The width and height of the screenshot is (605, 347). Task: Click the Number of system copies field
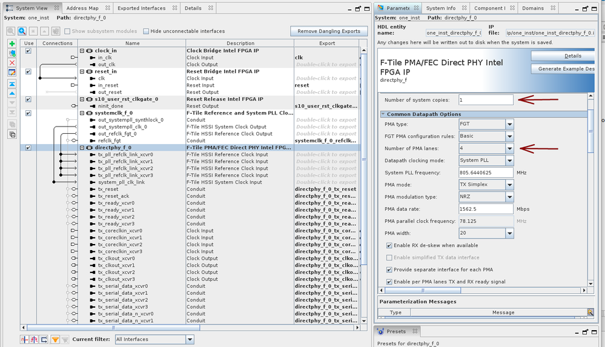(x=485, y=100)
